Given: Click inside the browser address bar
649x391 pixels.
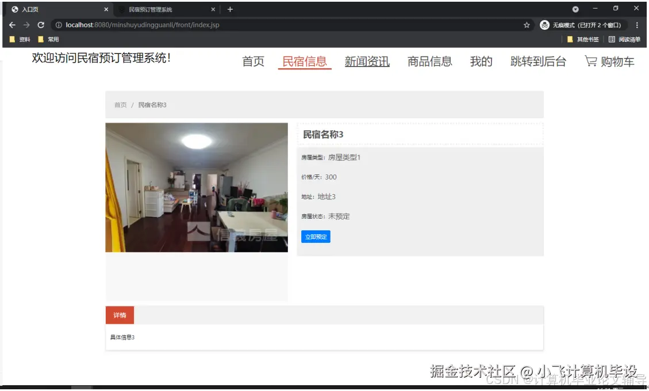Looking at the screenshot, I should [230, 25].
